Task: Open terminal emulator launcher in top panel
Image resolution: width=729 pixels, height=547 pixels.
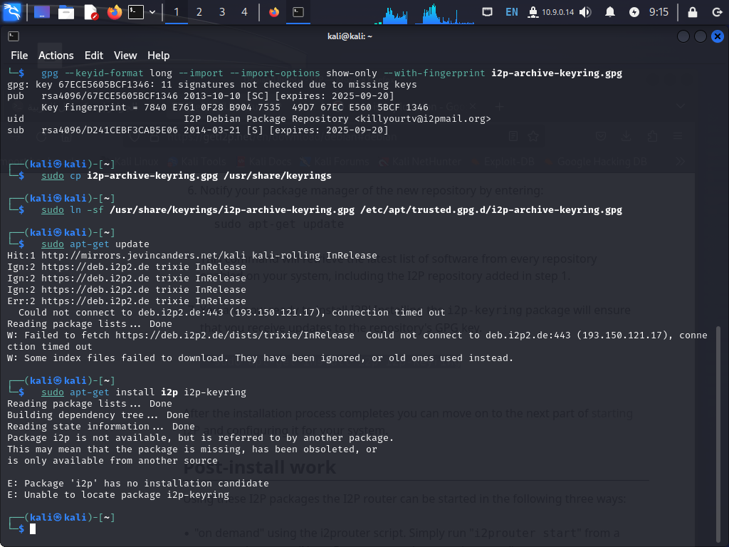Action: pyautogui.click(x=136, y=11)
